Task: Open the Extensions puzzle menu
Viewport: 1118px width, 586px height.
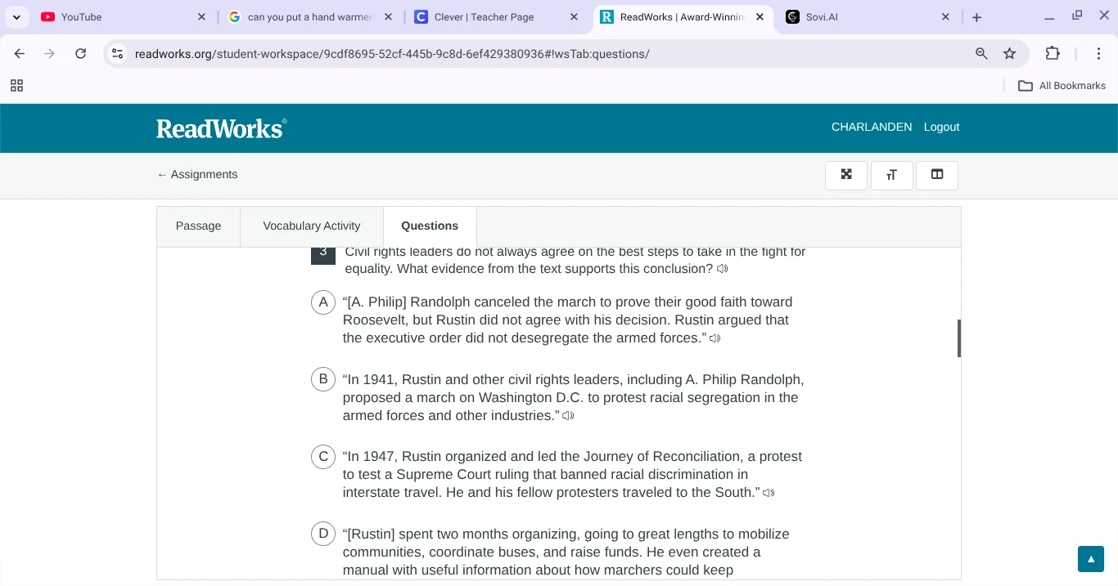Action: (x=1053, y=54)
